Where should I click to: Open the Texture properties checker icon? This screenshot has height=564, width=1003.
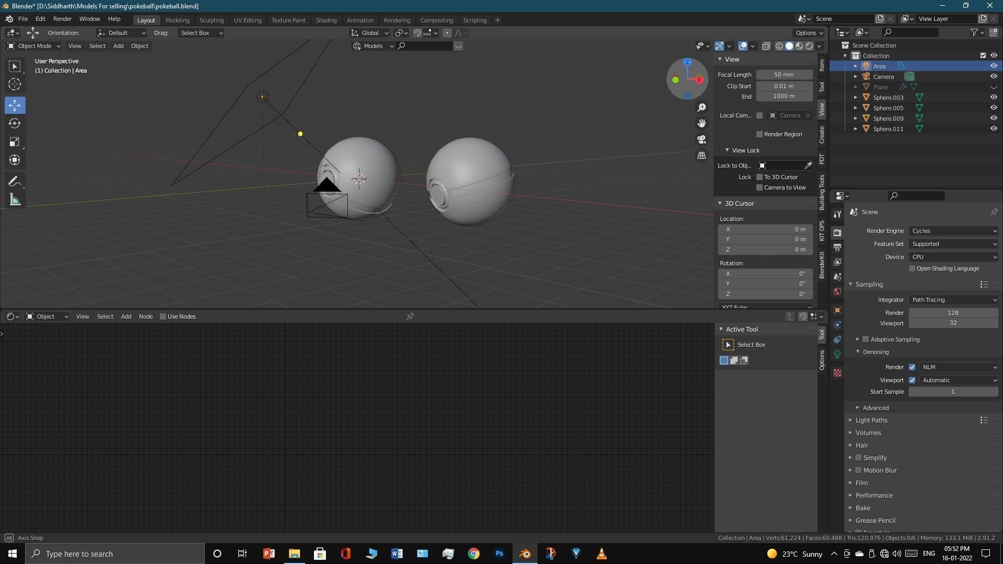[837, 373]
